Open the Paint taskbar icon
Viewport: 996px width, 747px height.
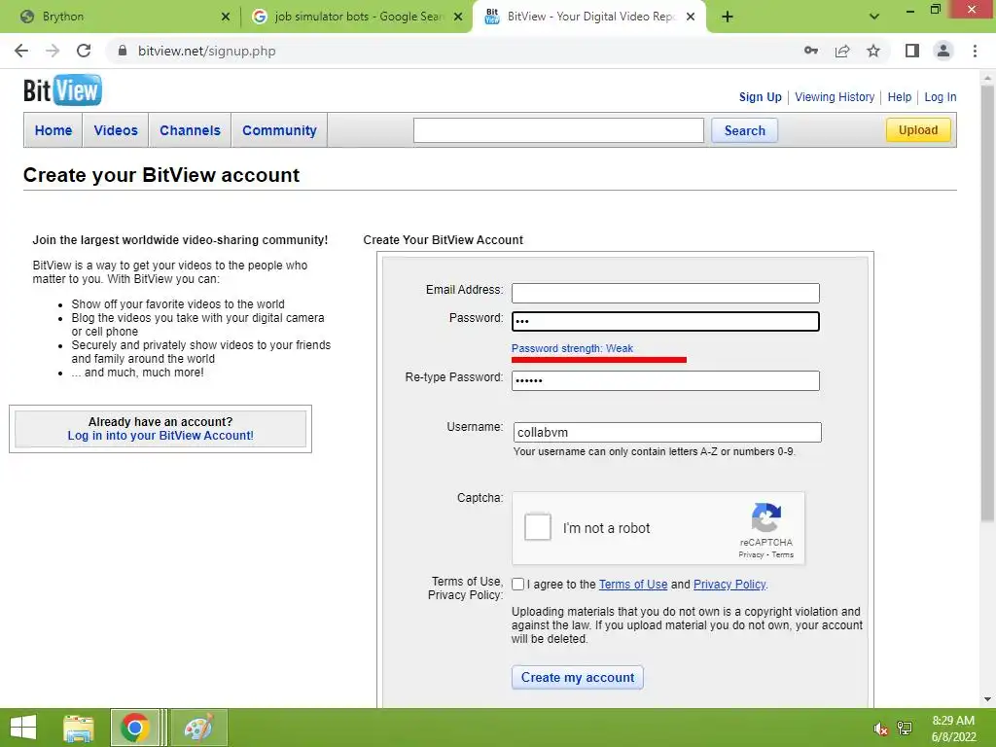(x=198, y=728)
